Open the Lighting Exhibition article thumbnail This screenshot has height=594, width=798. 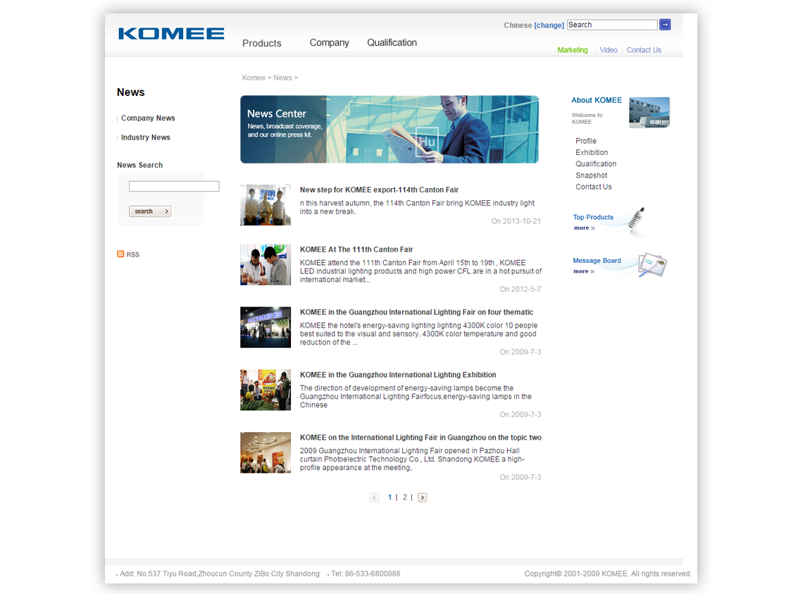pyautogui.click(x=266, y=390)
